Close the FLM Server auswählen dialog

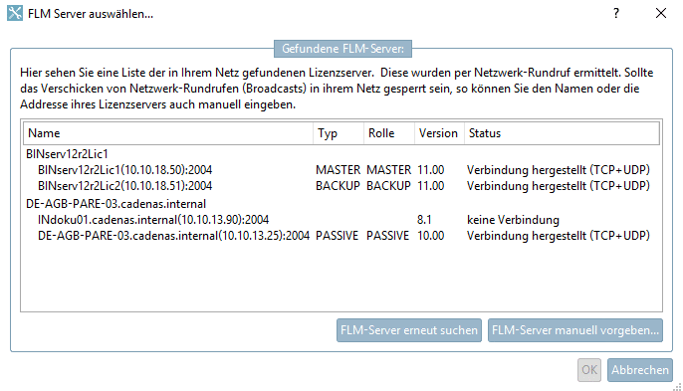click(661, 14)
